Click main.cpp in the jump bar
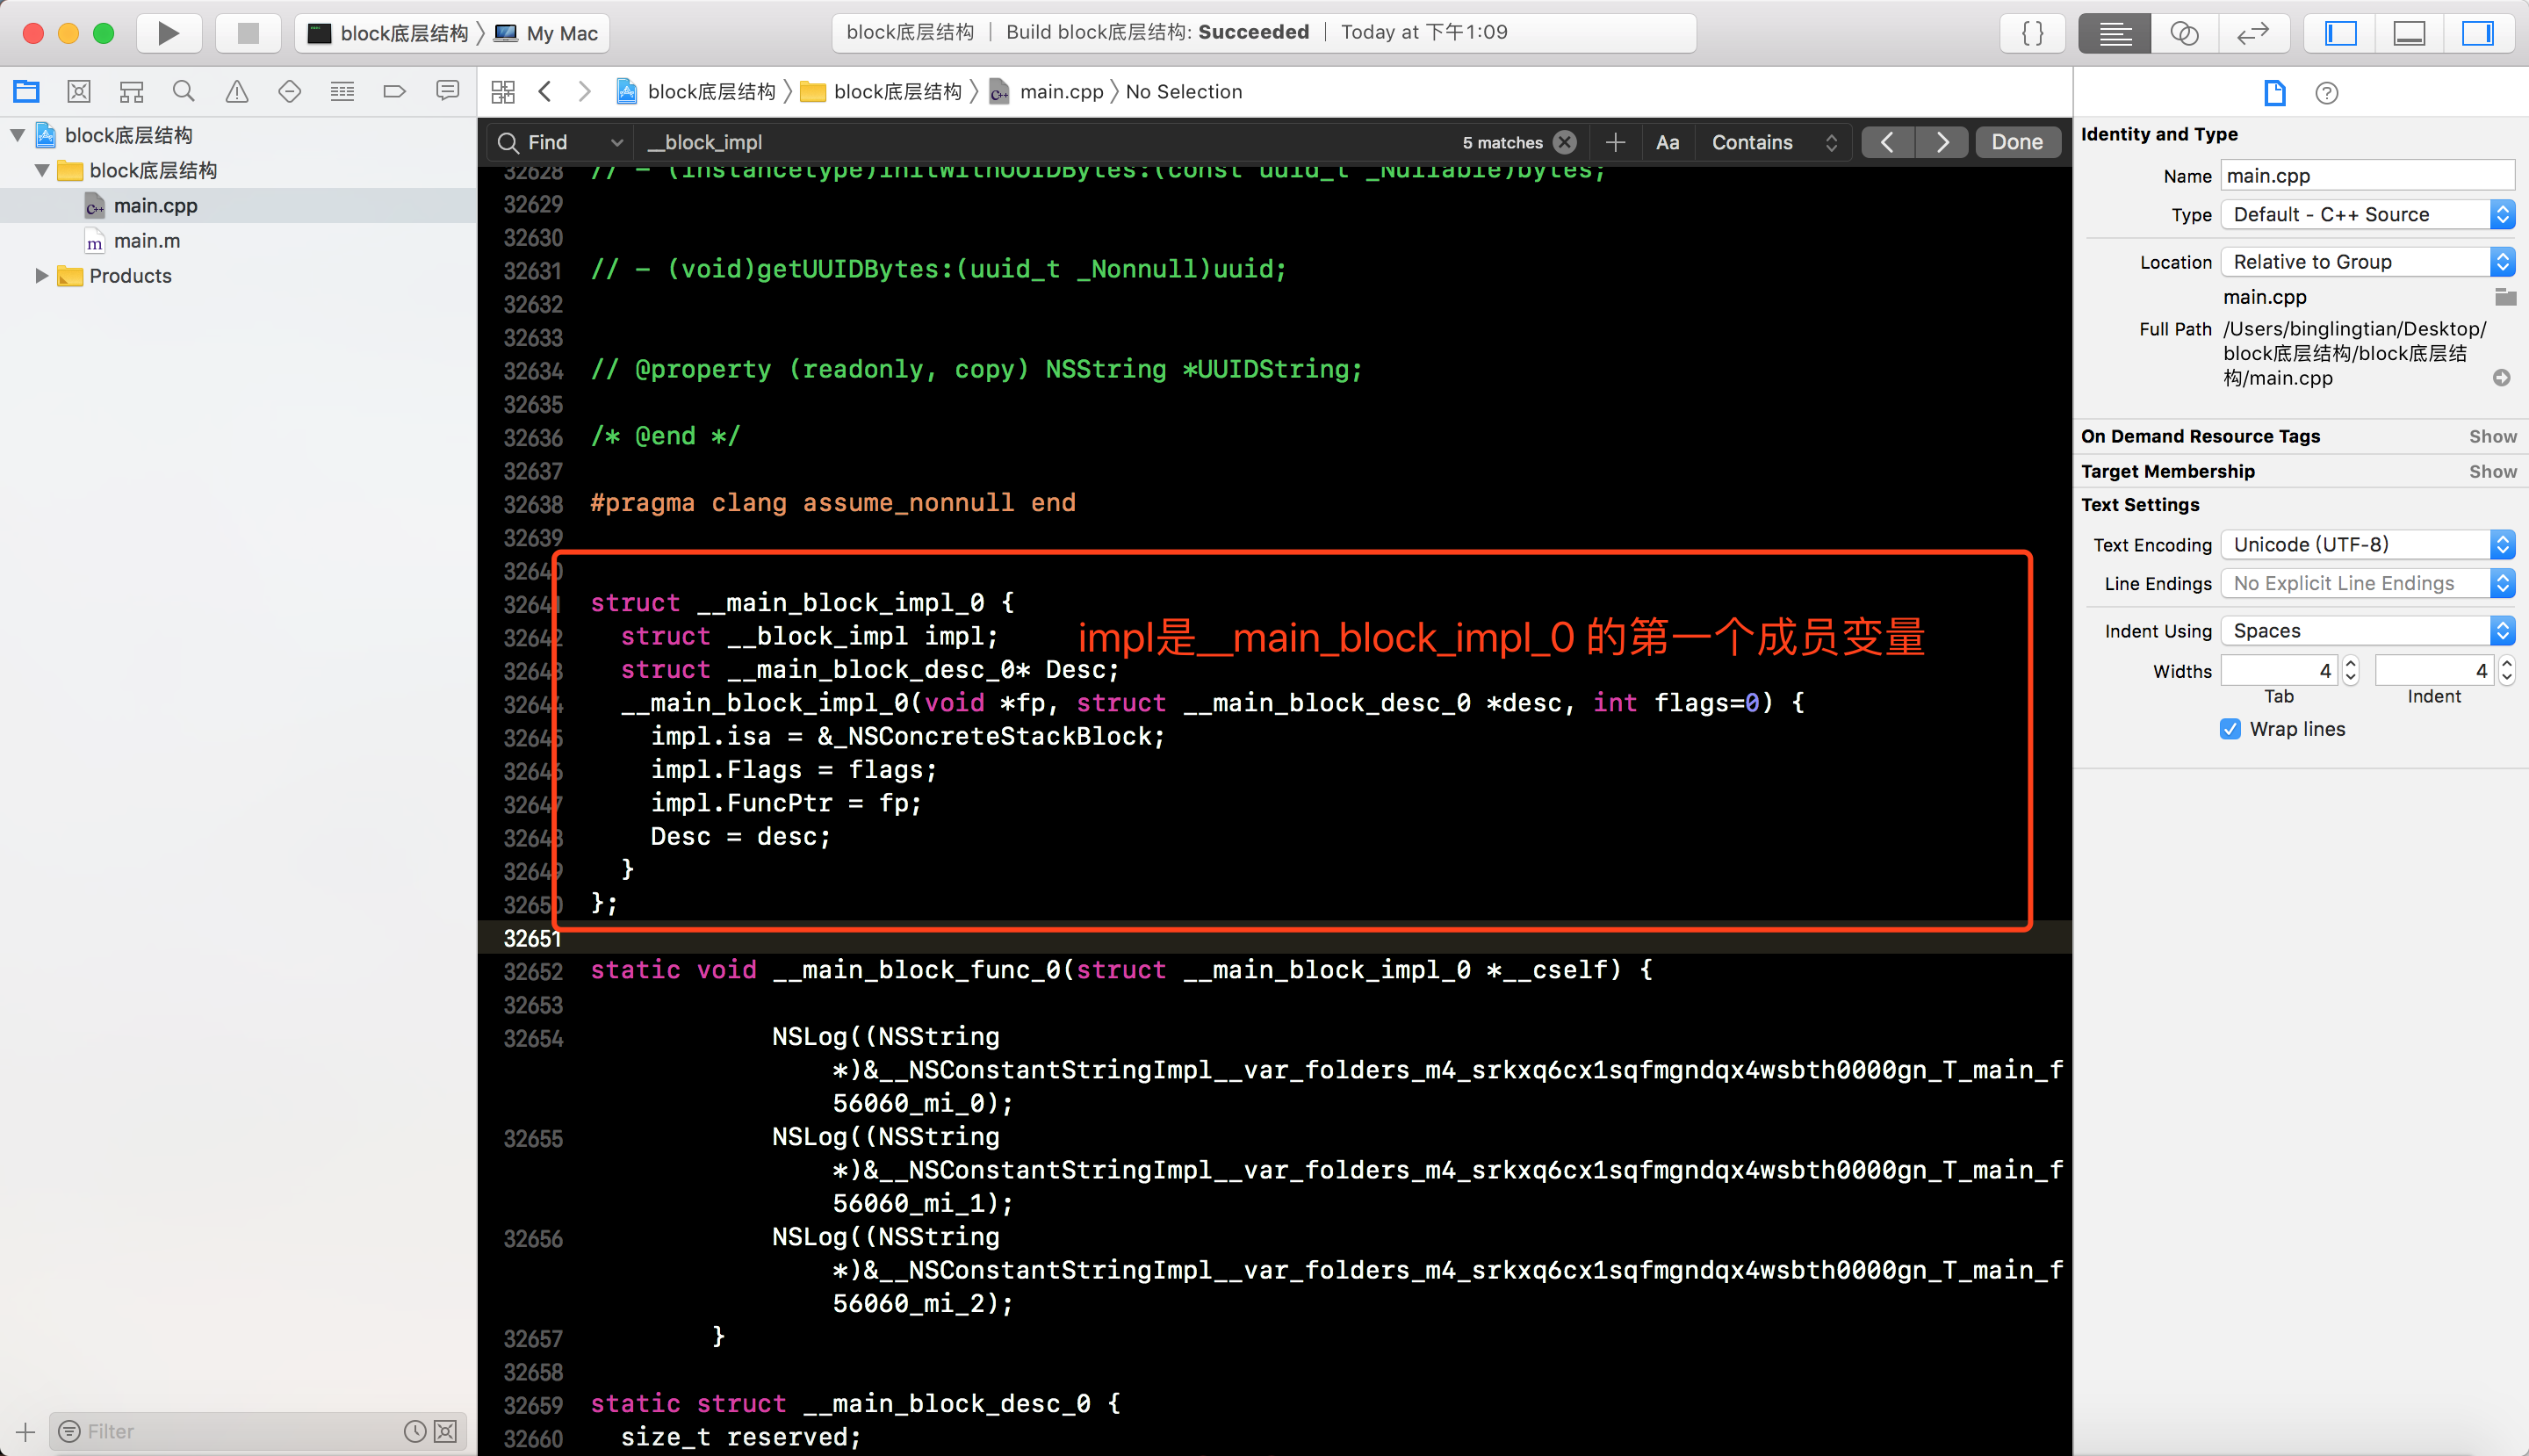Image resolution: width=2529 pixels, height=1456 pixels. click(x=1060, y=92)
